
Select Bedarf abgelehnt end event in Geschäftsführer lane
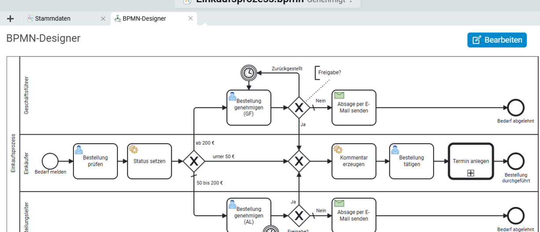pos(515,107)
